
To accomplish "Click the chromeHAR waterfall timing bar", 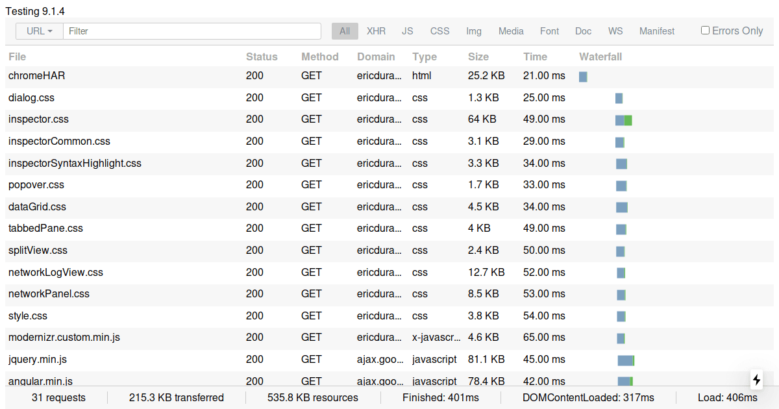I will (583, 77).
